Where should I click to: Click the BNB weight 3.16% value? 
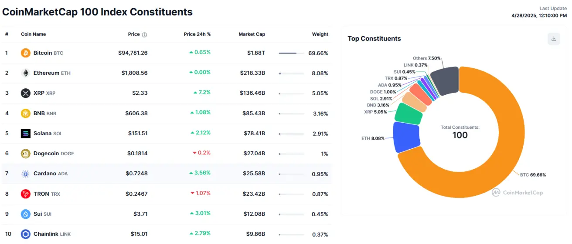320,114
